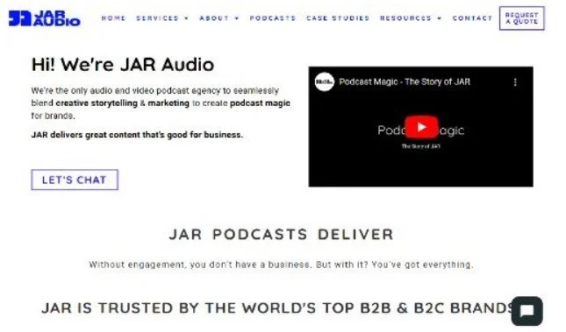Image resolution: width=566 pixels, height=332 pixels.
Task: Open the Resources menu item
Action: click(x=405, y=18)
